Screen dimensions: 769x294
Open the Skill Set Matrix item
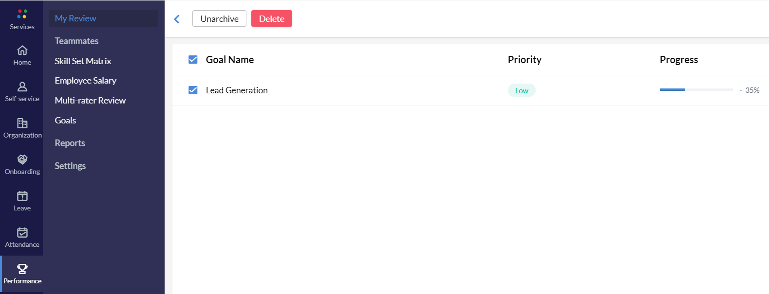(x=83, y=61)
